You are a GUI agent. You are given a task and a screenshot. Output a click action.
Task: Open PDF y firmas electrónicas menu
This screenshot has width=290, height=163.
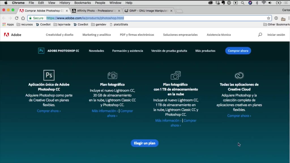pos(137,35)
